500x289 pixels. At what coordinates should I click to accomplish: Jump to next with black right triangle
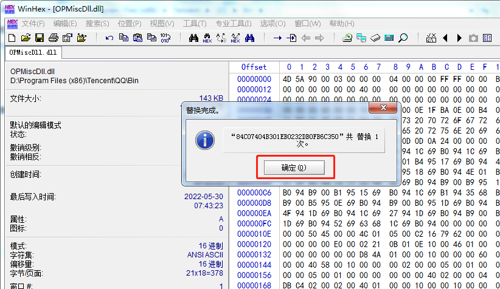click(x=459, y=38)
